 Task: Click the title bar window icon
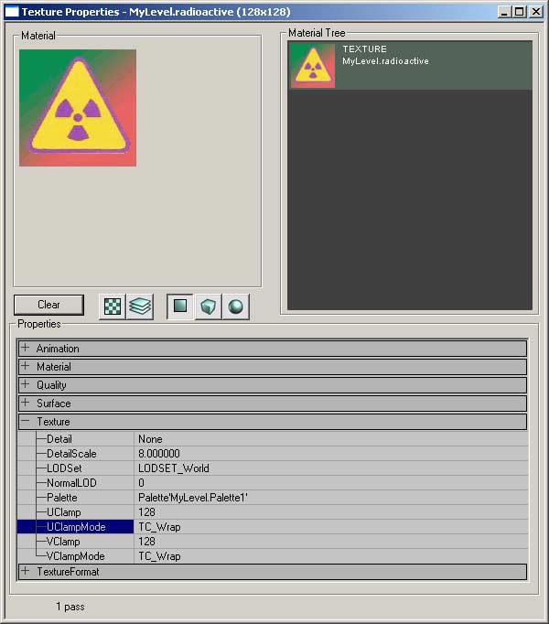point(12,12)
